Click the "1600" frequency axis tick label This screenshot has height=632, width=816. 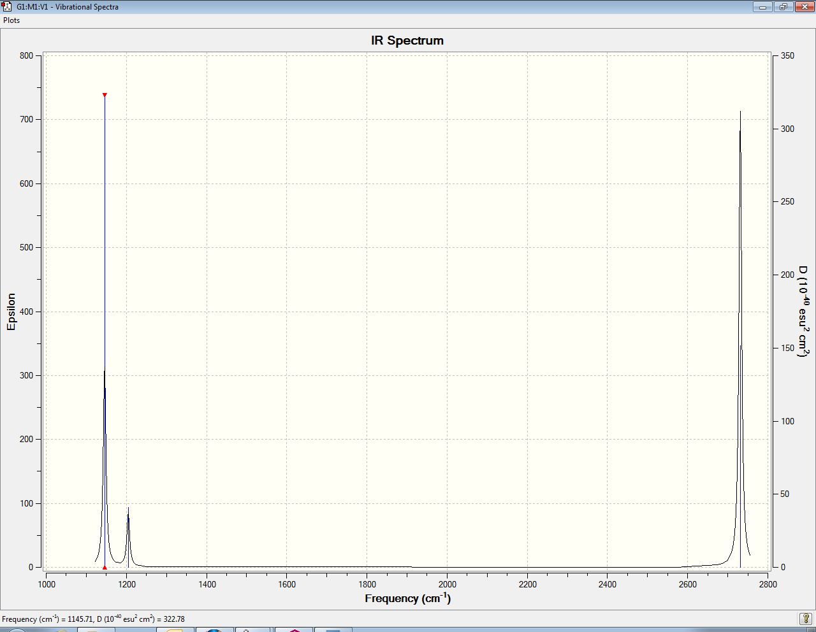pyautogui.click(x=287, y=584)
